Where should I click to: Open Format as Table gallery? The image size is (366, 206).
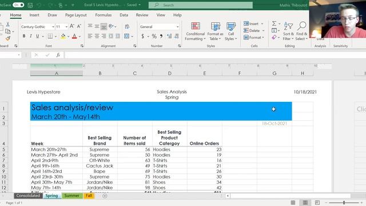click(215, 31)
